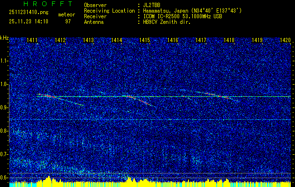
Task: Select the 0.7 kHz frequency label
Action: (4, 154)
